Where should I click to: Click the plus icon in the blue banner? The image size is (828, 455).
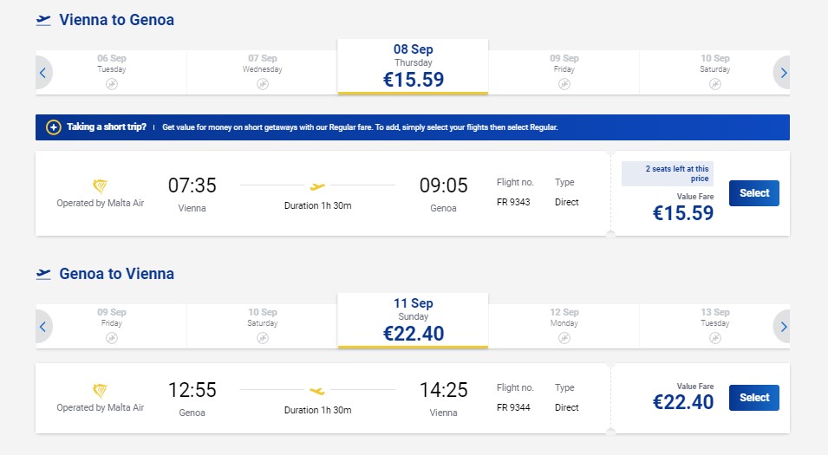pos(53,127)
